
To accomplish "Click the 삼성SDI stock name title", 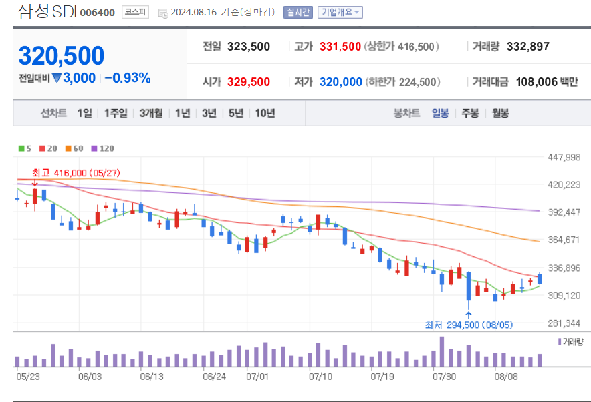I will (x=47, y=11).
